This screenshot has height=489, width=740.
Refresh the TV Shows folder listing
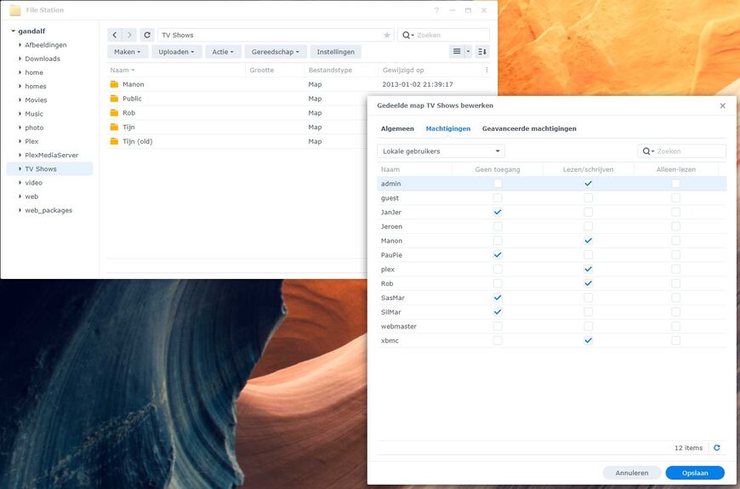[147, 35]
